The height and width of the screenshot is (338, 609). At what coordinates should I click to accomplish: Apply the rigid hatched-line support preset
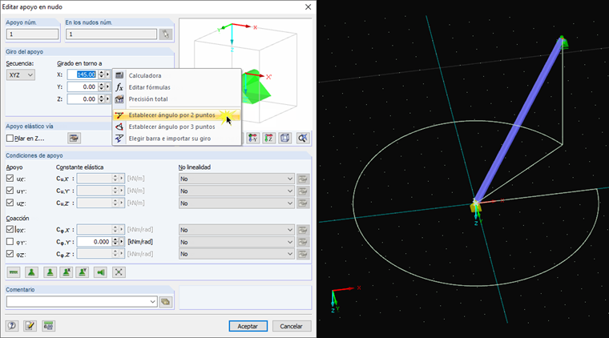14,272
